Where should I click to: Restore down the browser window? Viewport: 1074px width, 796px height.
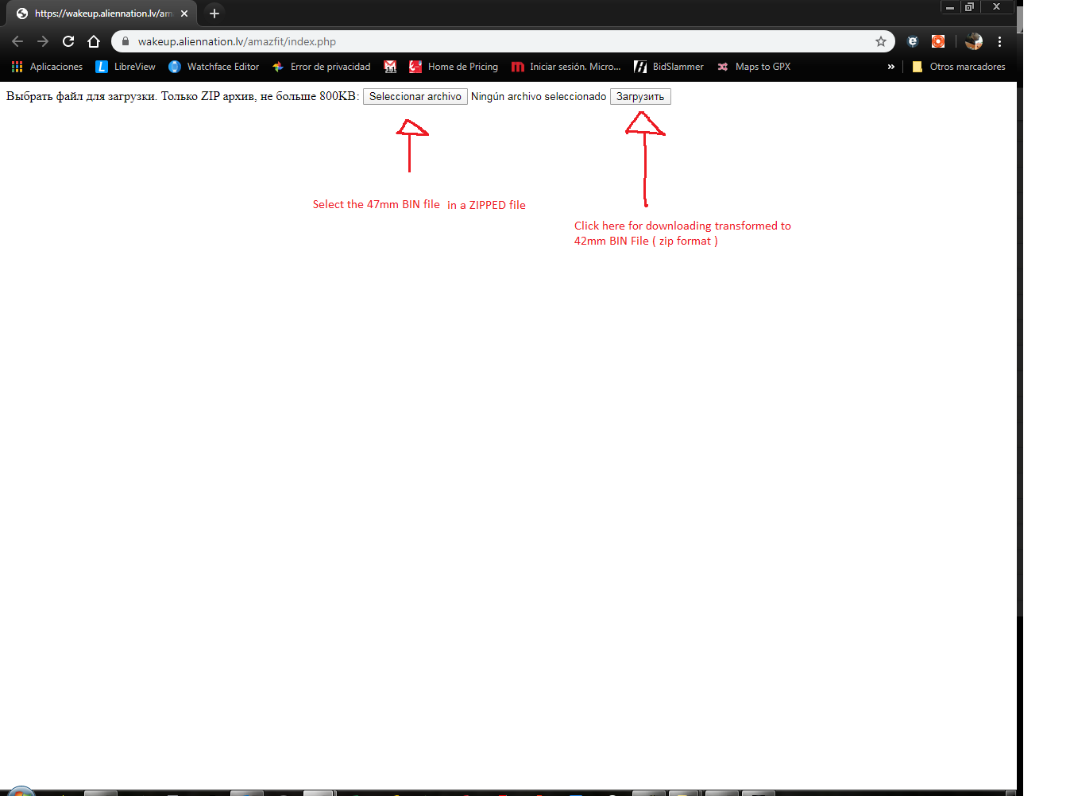pyautogui.click(x=970, y=7)
